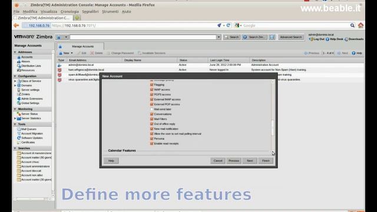Open the Strumenti menu
The image size is (377, 212).
coord(110,12)
